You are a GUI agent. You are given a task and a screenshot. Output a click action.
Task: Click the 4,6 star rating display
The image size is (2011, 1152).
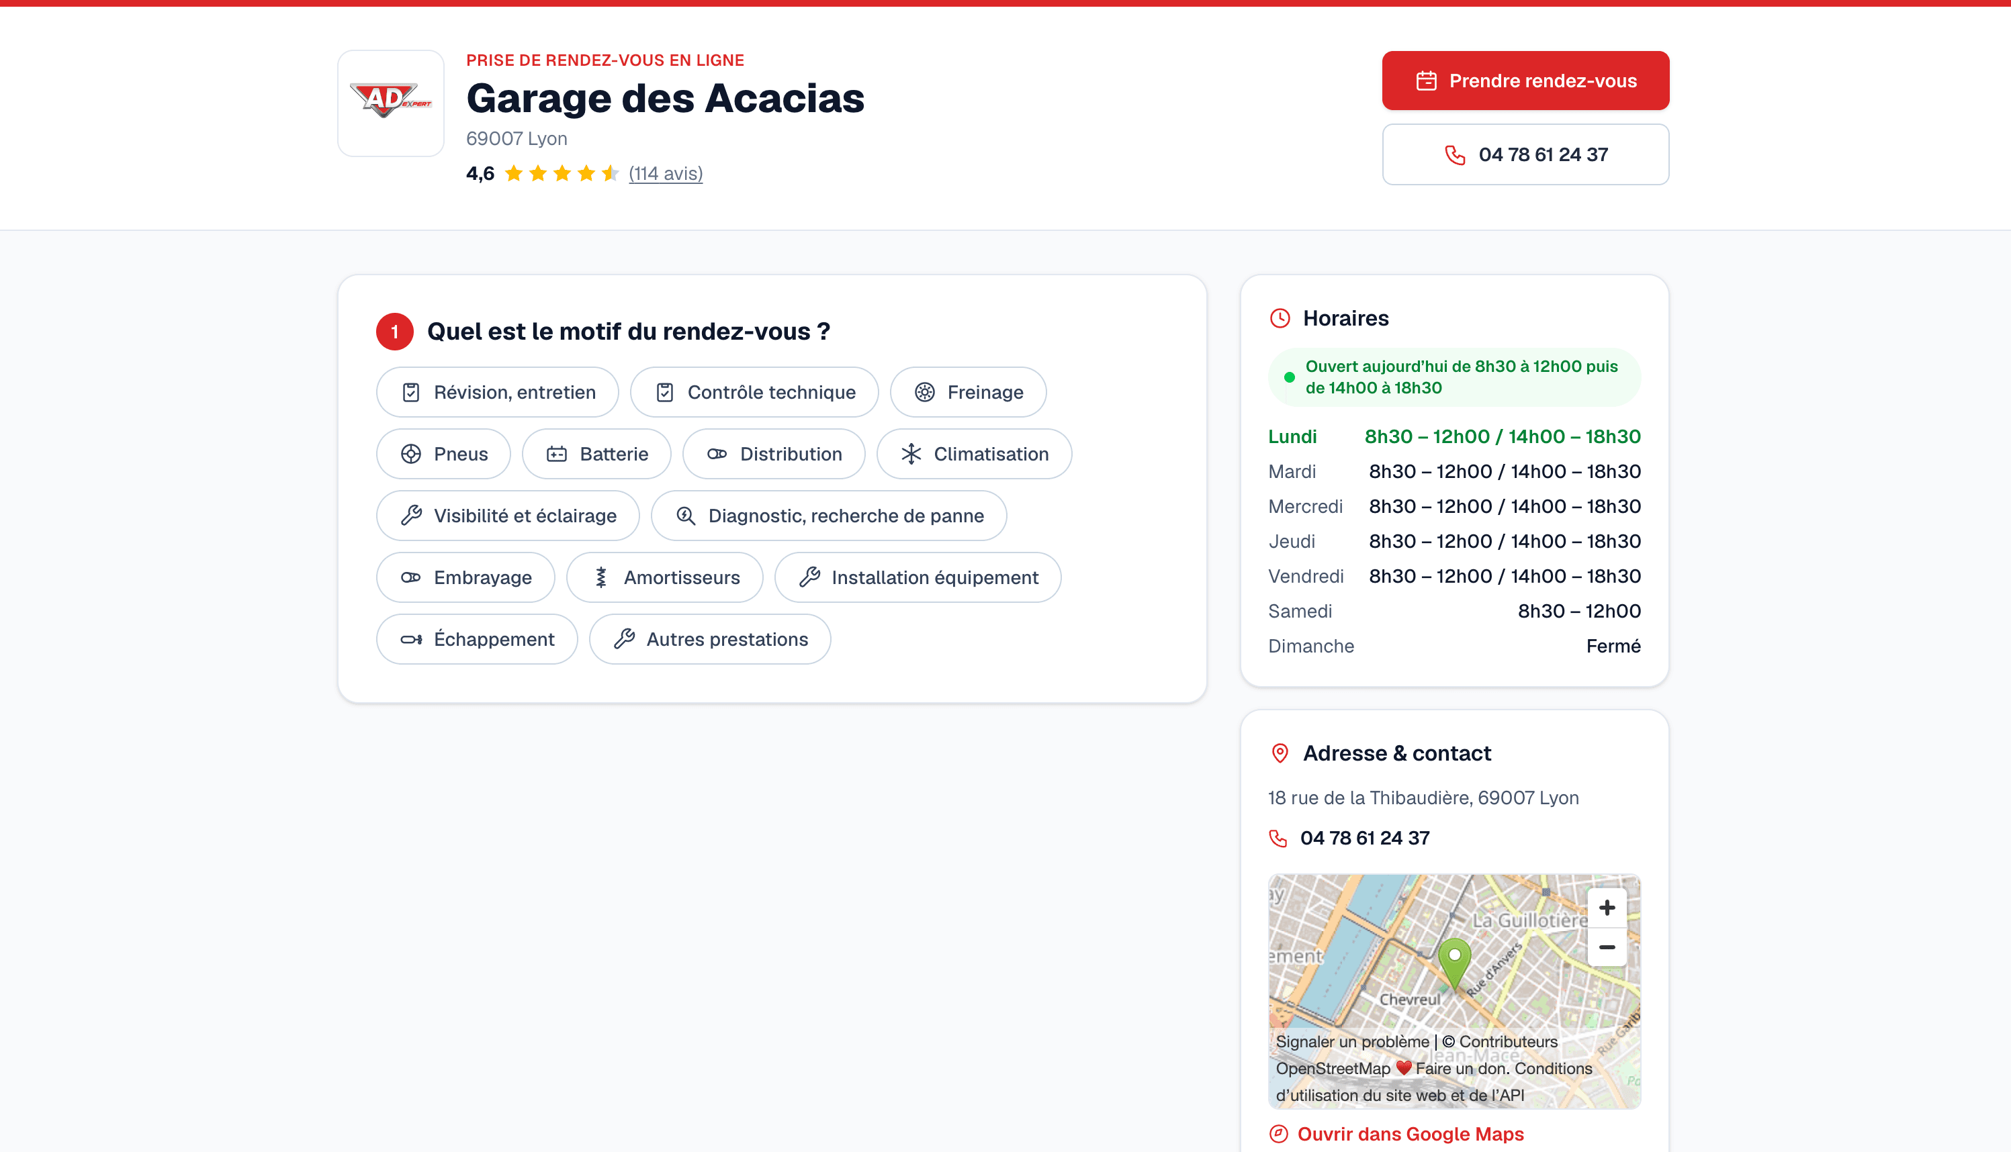pyautogui.click(x=542, y=174)
